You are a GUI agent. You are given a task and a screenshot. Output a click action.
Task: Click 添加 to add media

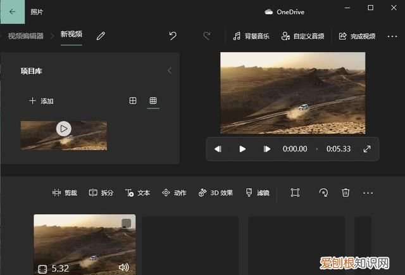(x=41, y=101)
